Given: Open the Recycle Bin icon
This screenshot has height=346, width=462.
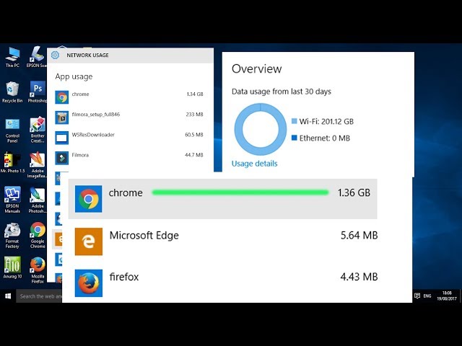Looking at the screenshot, I should click(12, 92).
